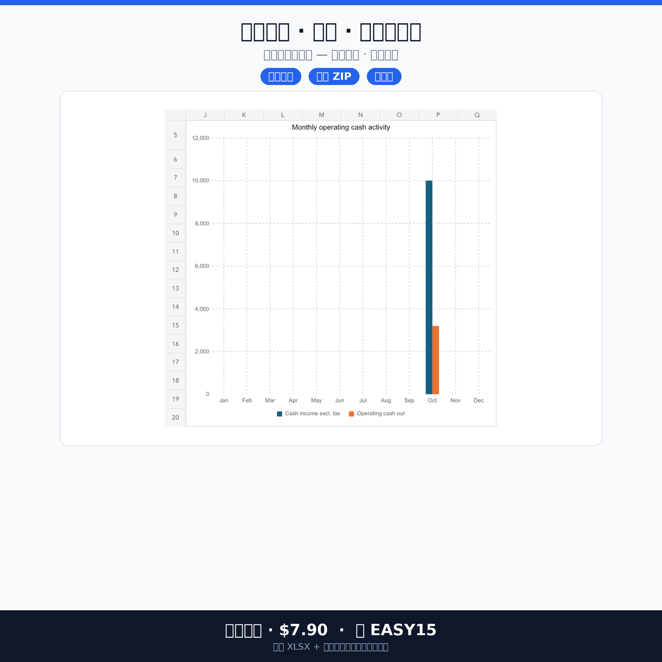Image resolution: width=662 pixels, height=662 pixels.
Task: Select row header 5
Action: click(x=175, y=135)
